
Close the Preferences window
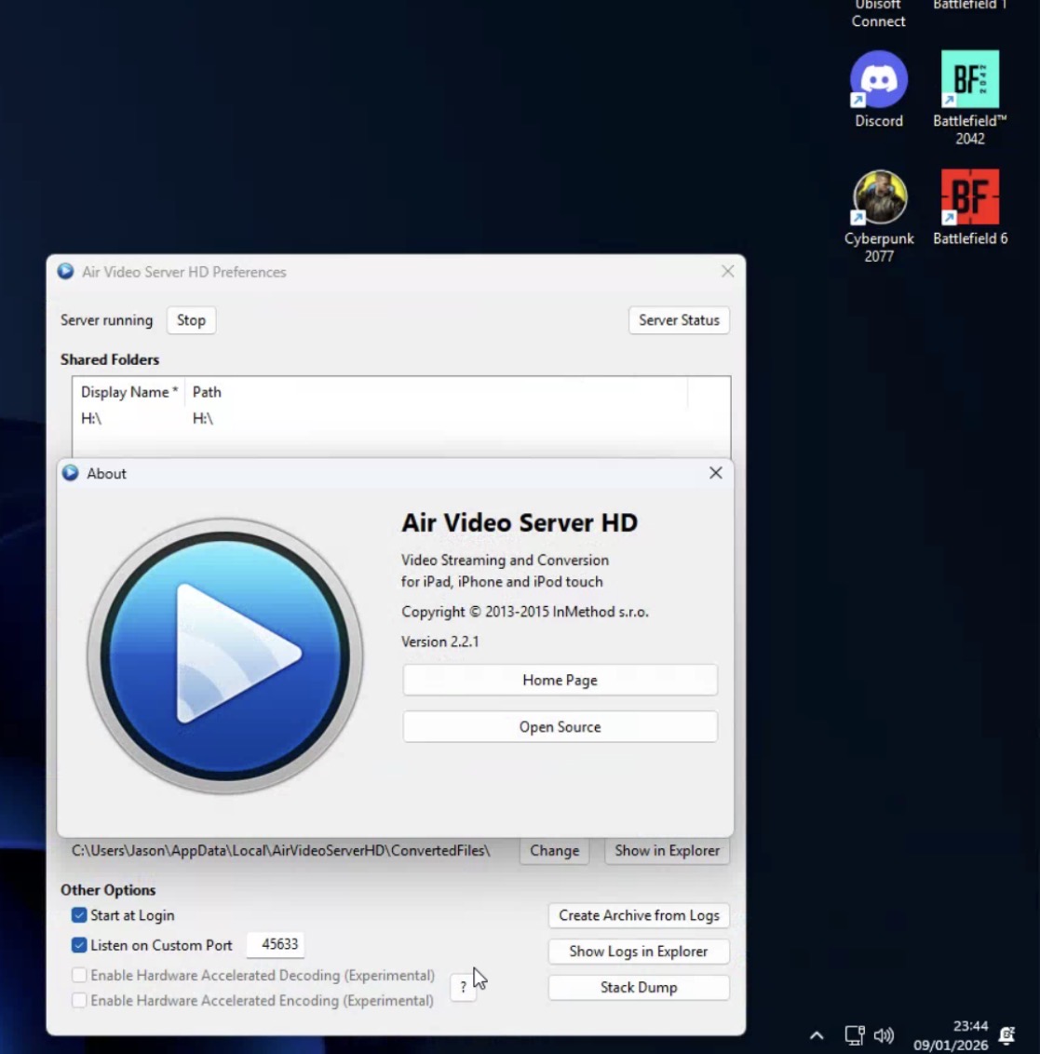(727, 272)
